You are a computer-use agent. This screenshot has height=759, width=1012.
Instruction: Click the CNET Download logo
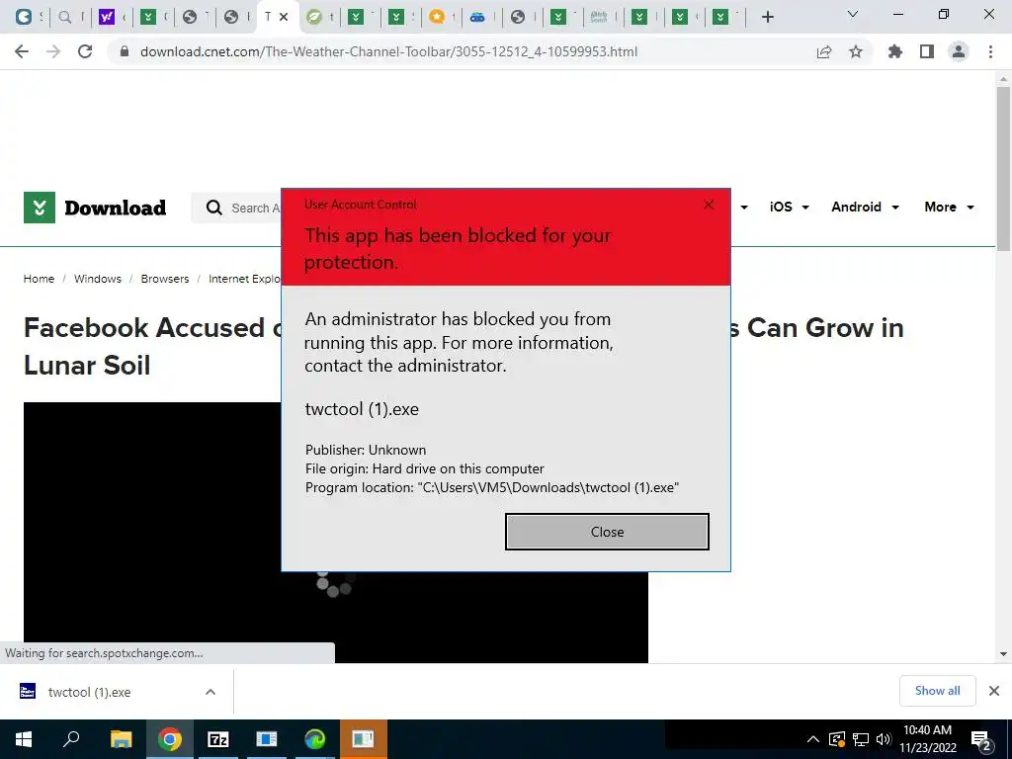(95, 208)
